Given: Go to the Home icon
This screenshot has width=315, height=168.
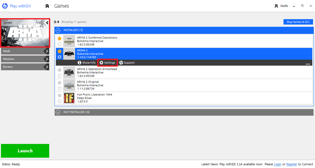Looking at the screenshot, I should (x=47, y=6).
